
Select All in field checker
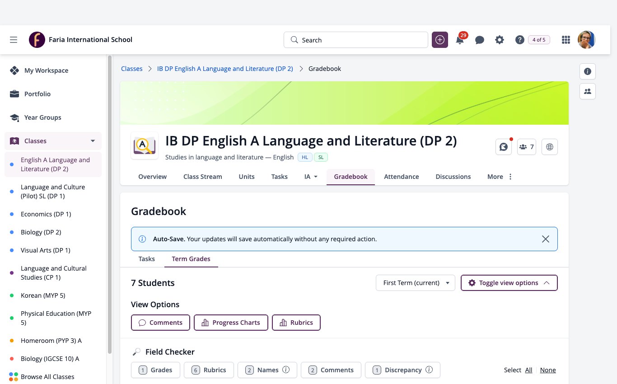[529, 370]
